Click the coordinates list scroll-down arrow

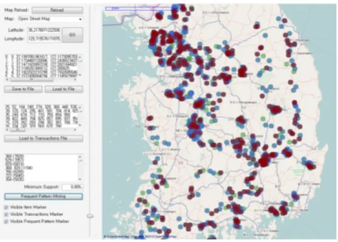click(80, 75)
